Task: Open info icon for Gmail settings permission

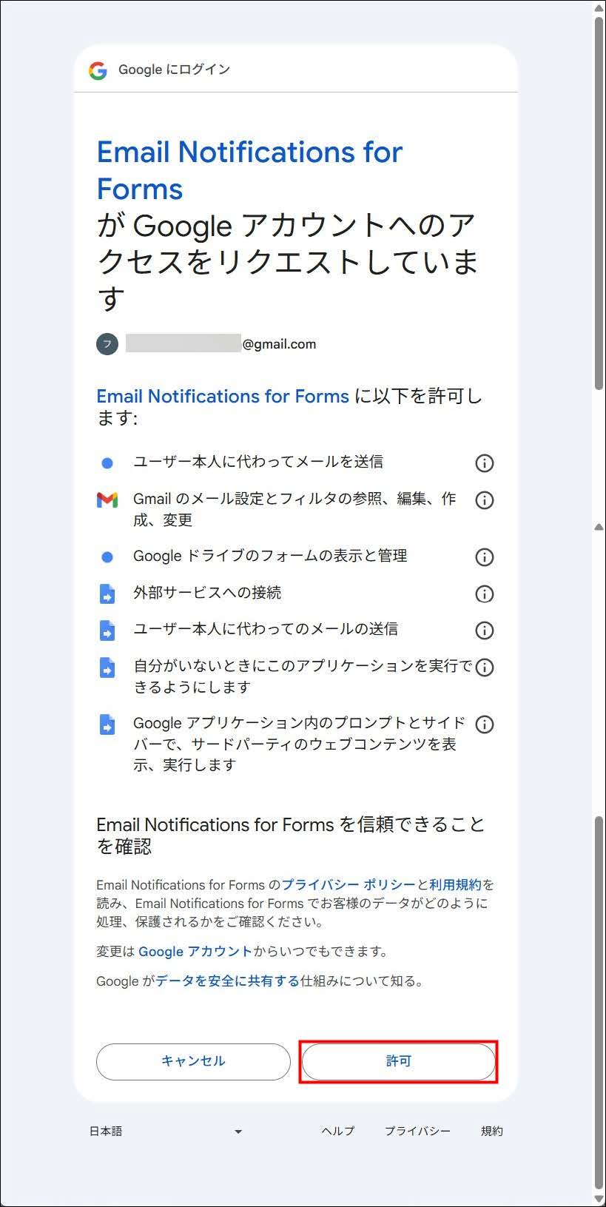Action: click(x=484, y=500)
